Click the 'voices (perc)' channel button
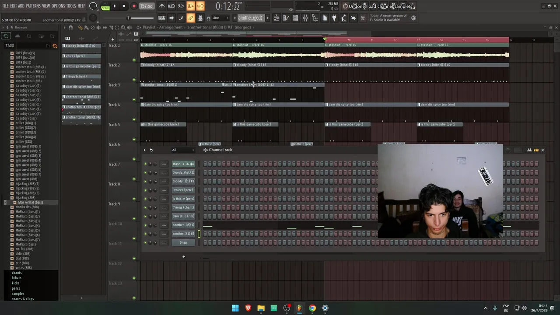 [x=183, y=190]
